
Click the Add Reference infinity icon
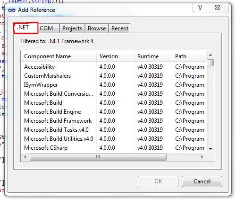[x=12, y=10]
